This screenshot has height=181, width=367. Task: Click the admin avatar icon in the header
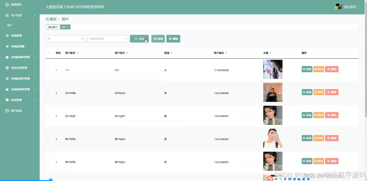[338, 7]
